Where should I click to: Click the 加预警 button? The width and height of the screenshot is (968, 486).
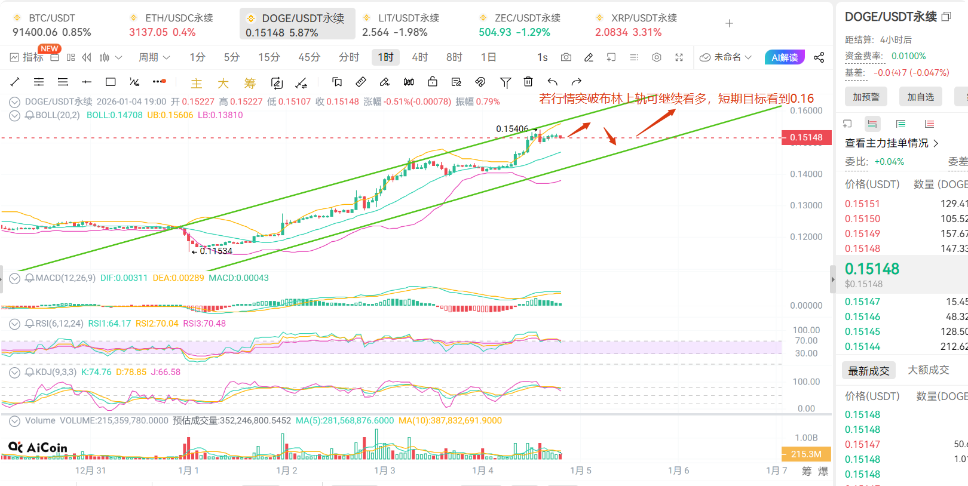(x=866, y=97)
